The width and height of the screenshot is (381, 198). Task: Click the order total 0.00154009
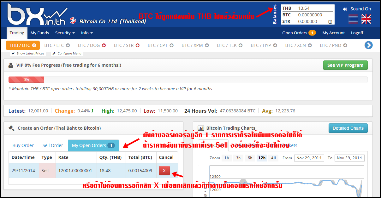tap(140, 171)
